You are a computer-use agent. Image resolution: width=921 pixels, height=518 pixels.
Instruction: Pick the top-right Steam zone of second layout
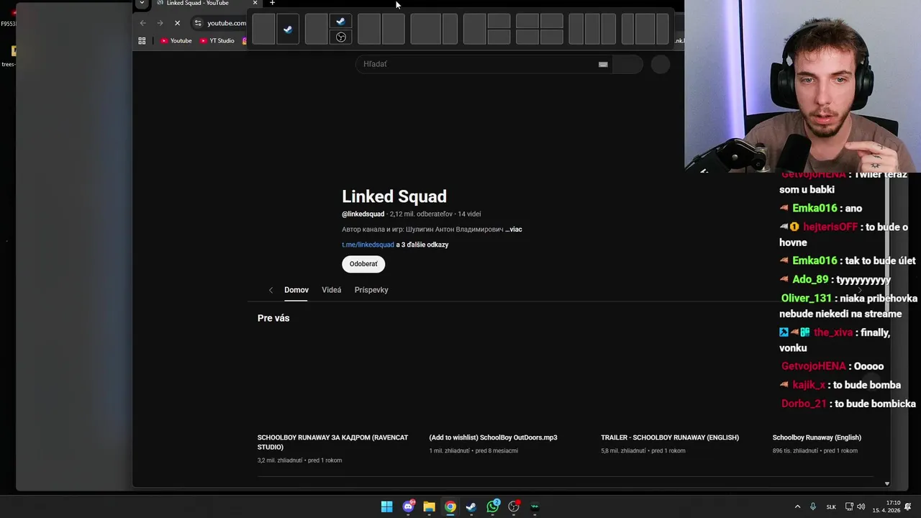click(341, 22)
